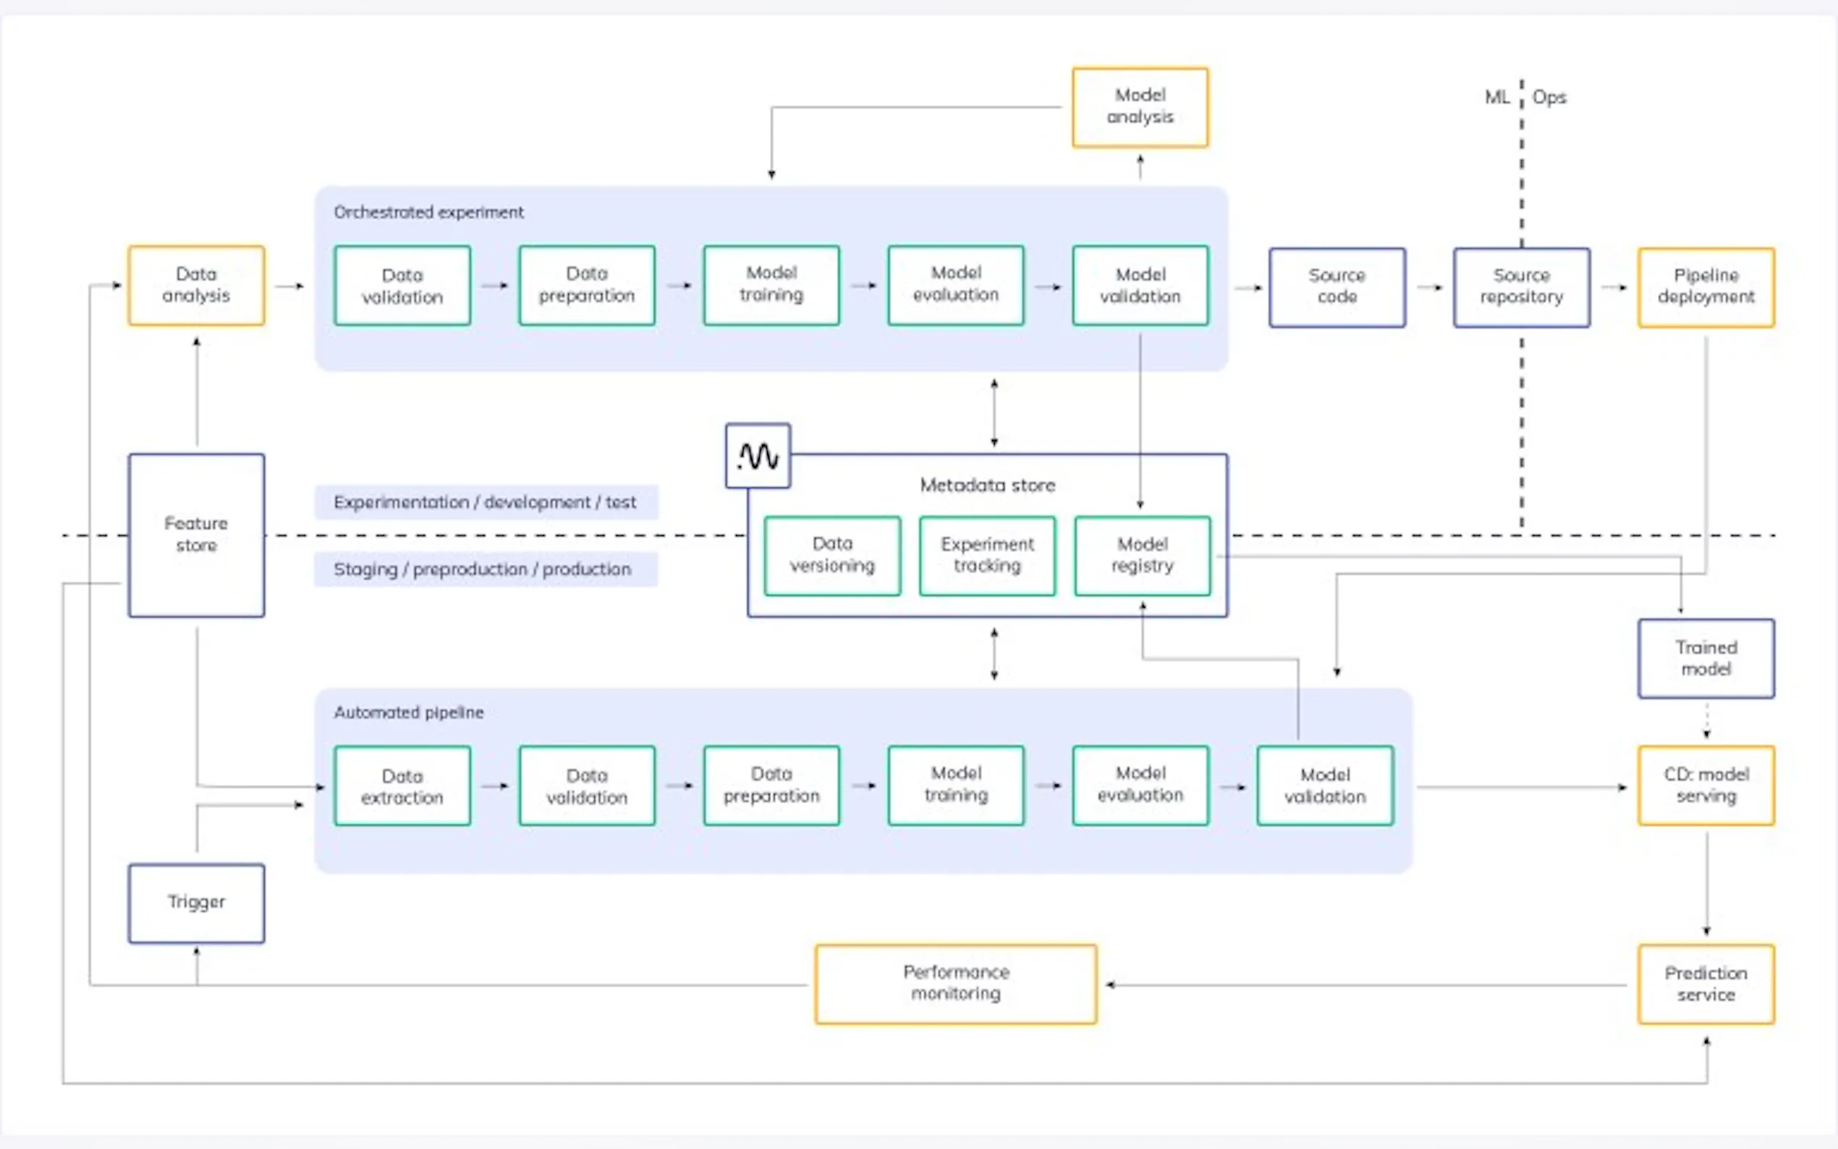Click the Pipeline deployment box
1838x1149 pixels.
(1706, 287)
